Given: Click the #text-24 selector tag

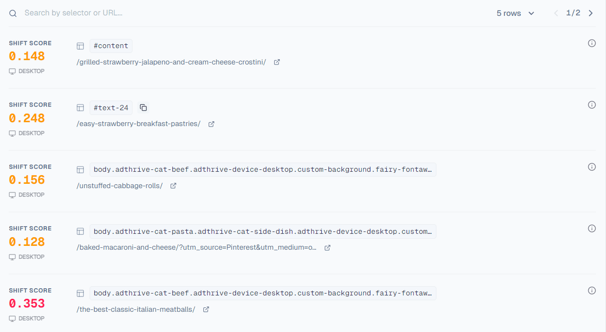Looking at the screenshot, I should tap(111, 108).
